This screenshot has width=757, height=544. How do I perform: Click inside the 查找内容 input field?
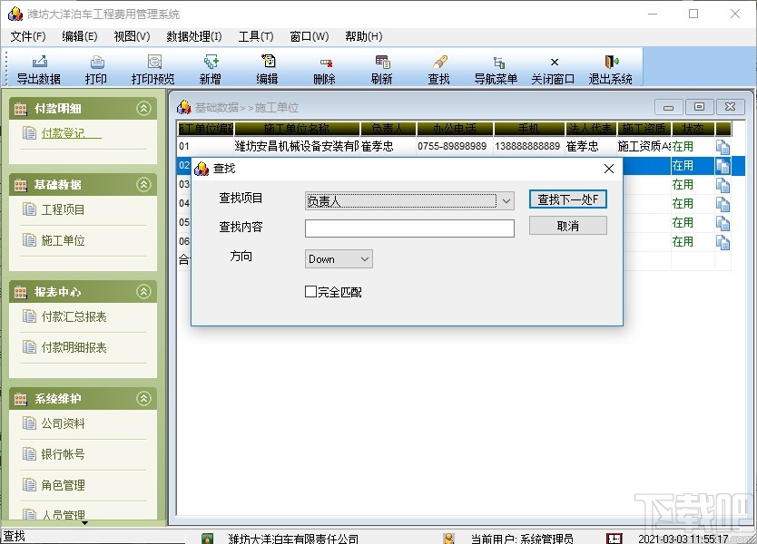click(x=409, y=228)
